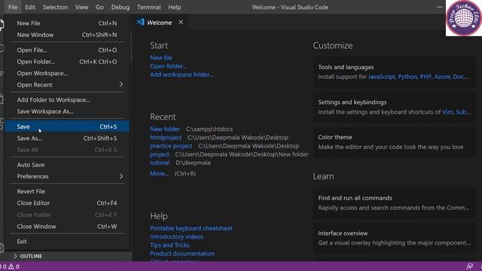Expand the Open Recent submenu arrow
The width and height of the screenshot is (482, 271).
(121, 84)
